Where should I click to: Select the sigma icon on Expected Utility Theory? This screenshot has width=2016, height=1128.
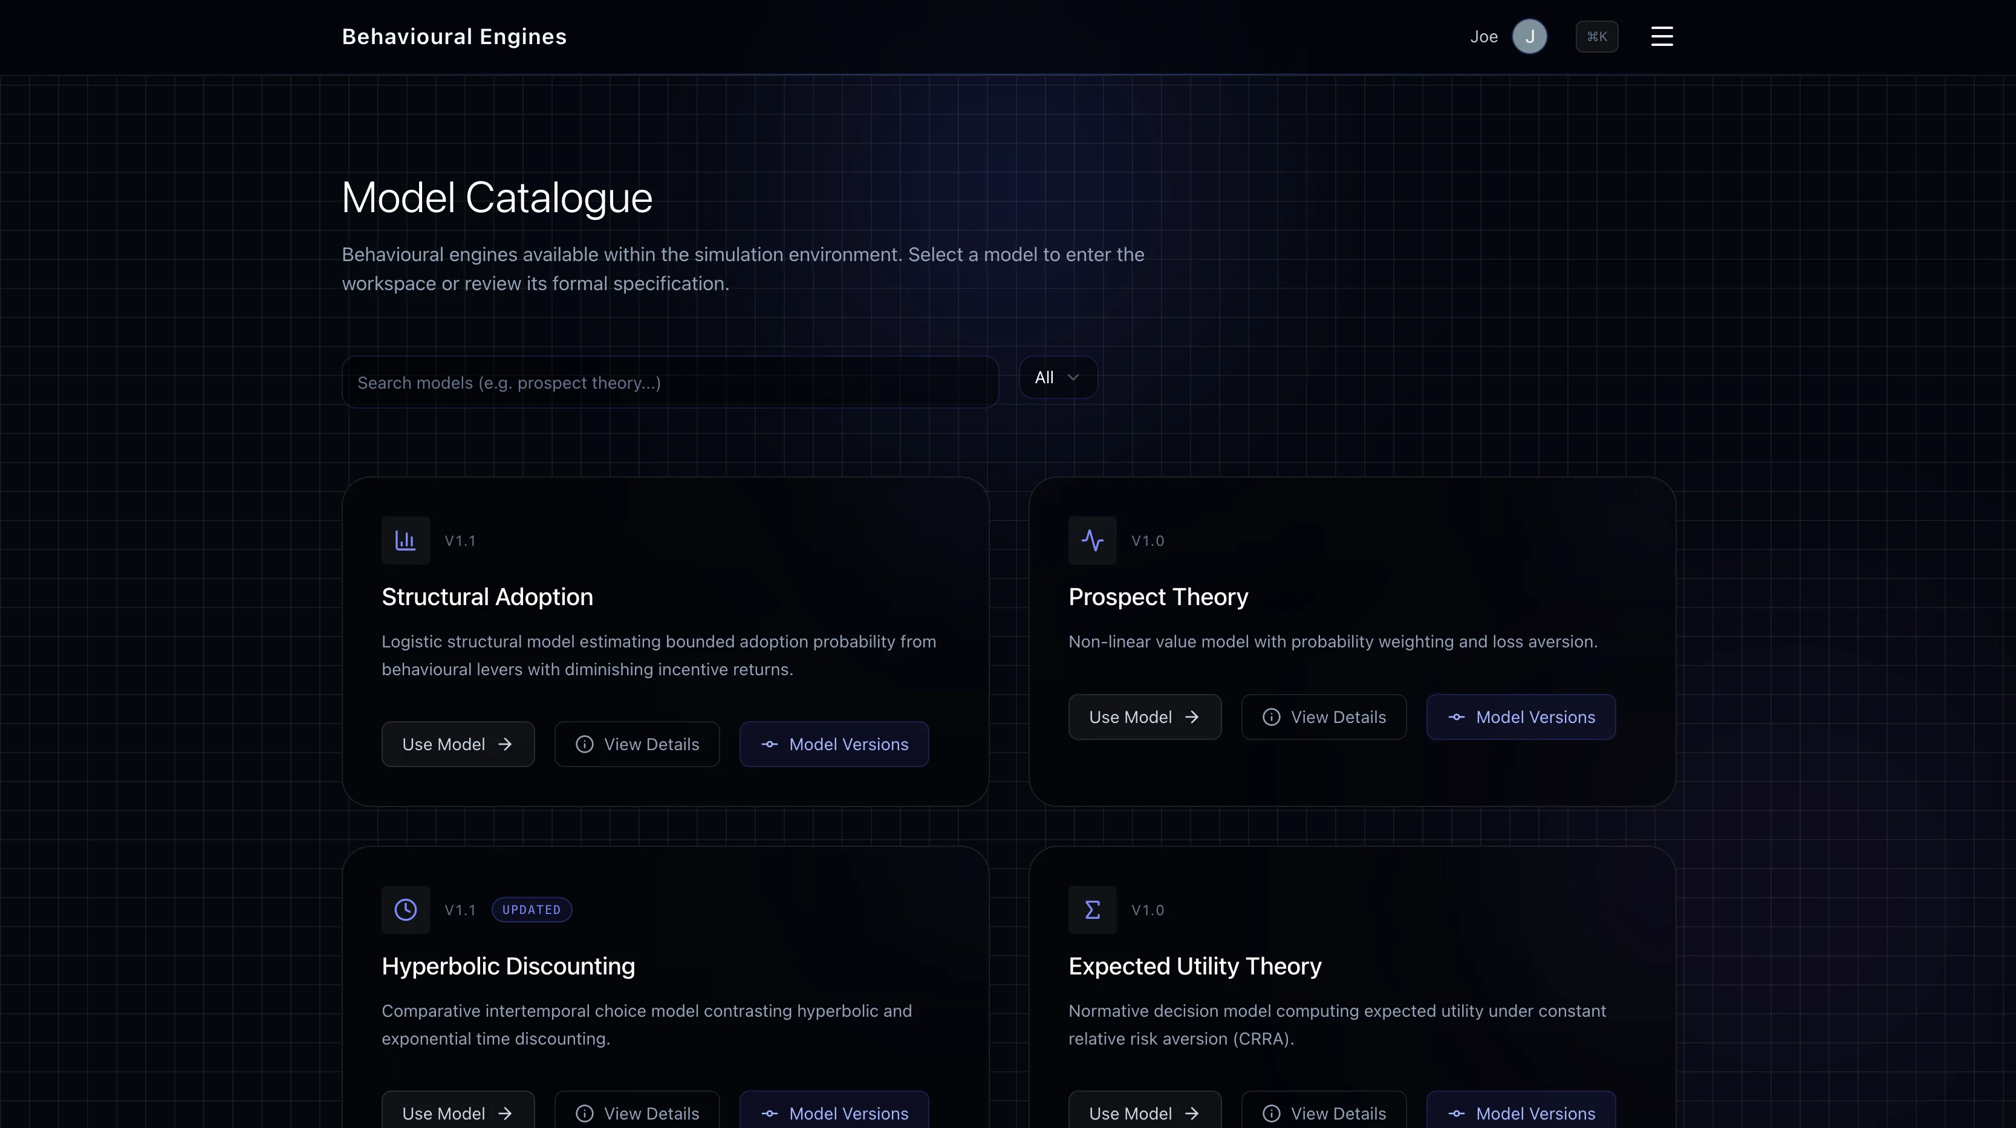(1091, 910)
